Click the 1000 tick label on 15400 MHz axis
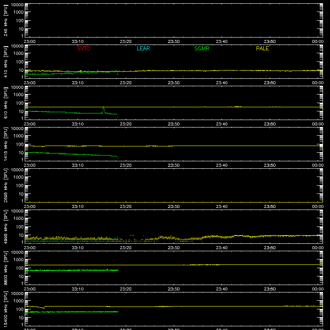Screen dimensions: 330x330 tap(19, 301)
